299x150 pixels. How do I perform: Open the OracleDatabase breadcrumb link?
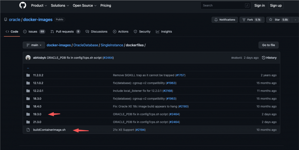86,45
